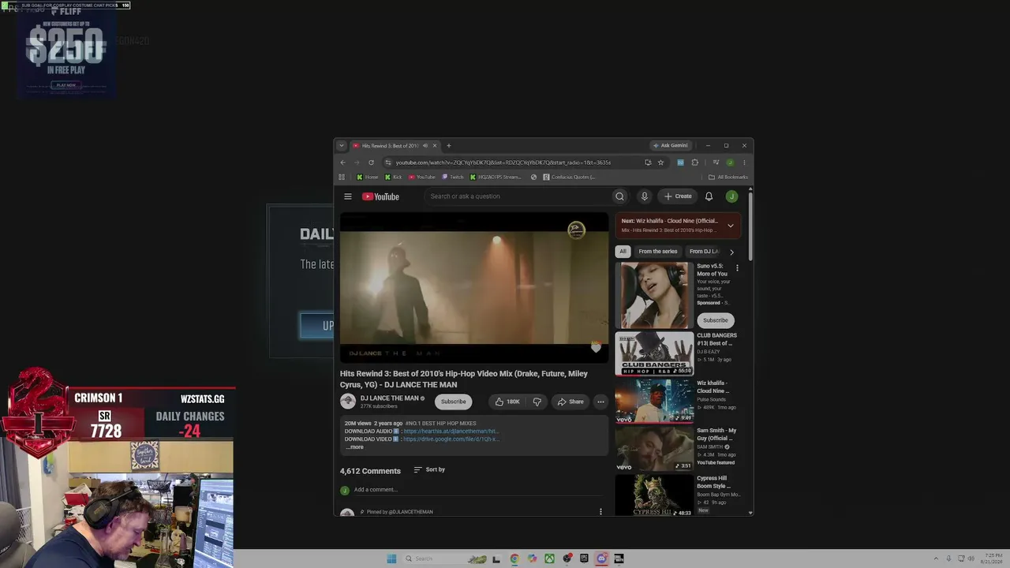Viewport: 1010px width, 568px height.
Task: Open the DJ LANCE THE MAN channel name
Action: pyautogui.click(x=390, y=398)
